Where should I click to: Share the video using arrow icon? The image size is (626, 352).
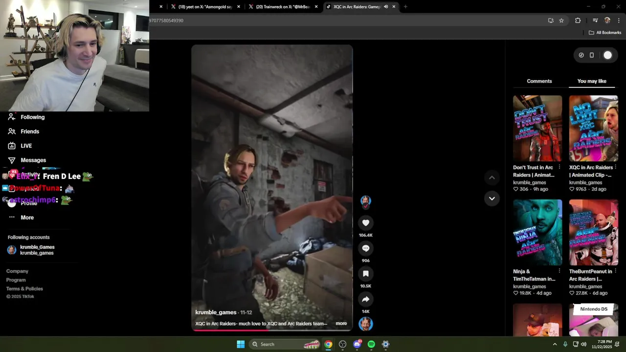366,299
